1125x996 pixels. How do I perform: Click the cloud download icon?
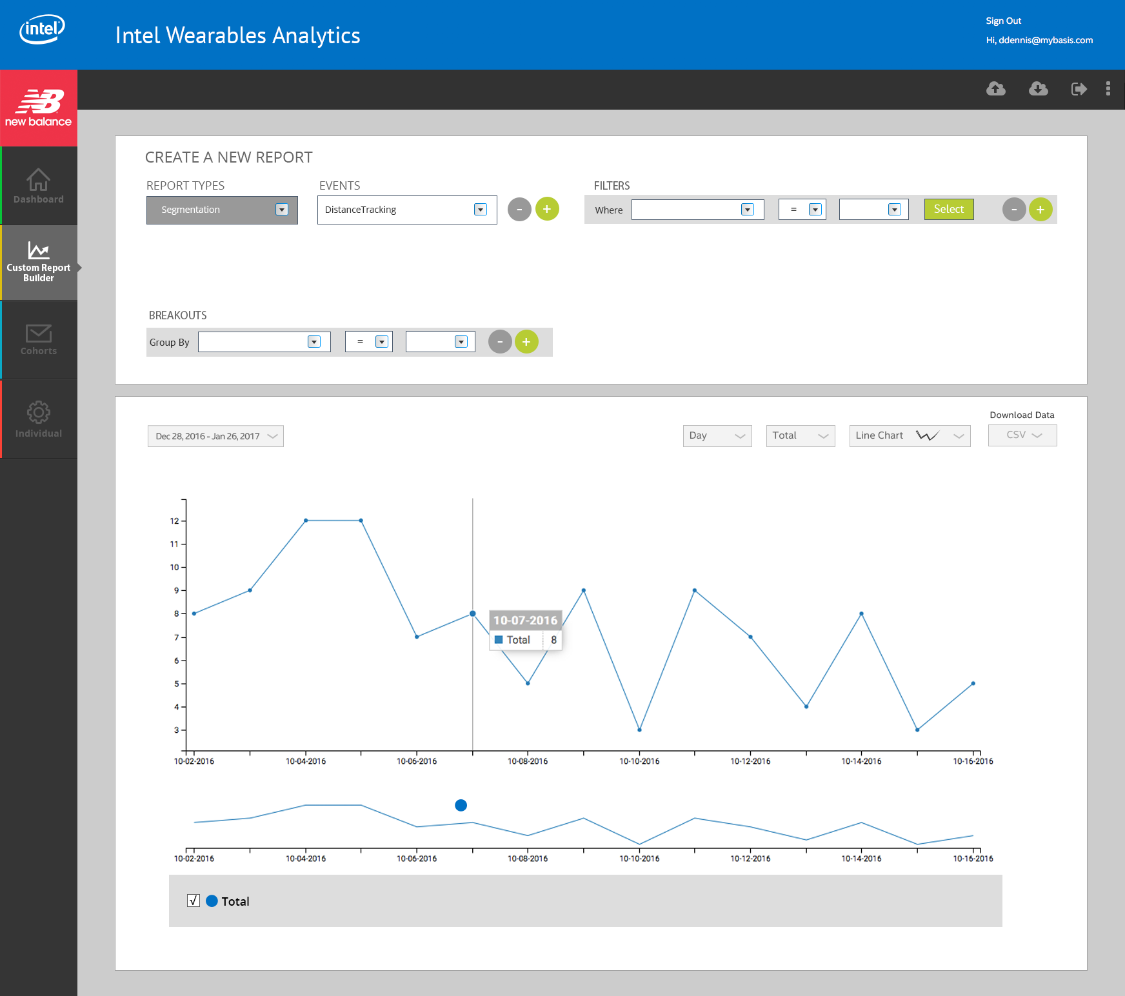(1039, 88)
